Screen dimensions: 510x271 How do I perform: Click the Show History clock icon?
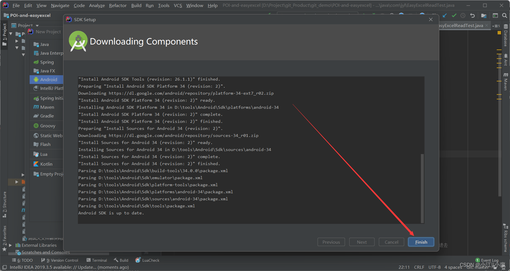click(x=463, y=15)
